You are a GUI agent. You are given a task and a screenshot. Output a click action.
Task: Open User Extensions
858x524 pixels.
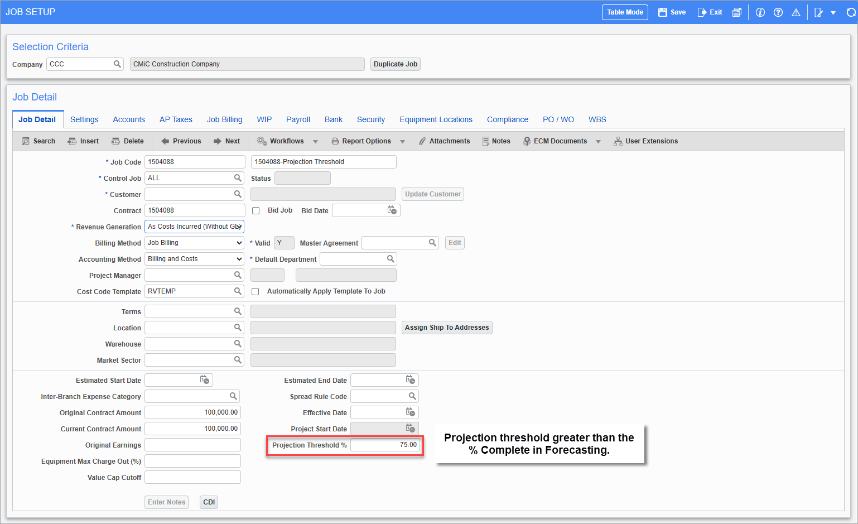coord(646,141)
